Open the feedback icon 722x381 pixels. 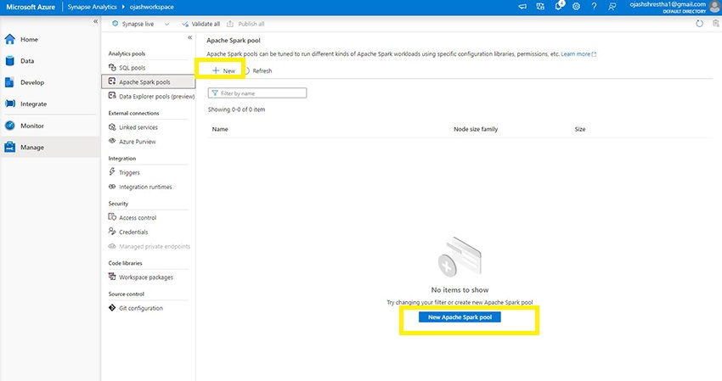pos(612,7)
